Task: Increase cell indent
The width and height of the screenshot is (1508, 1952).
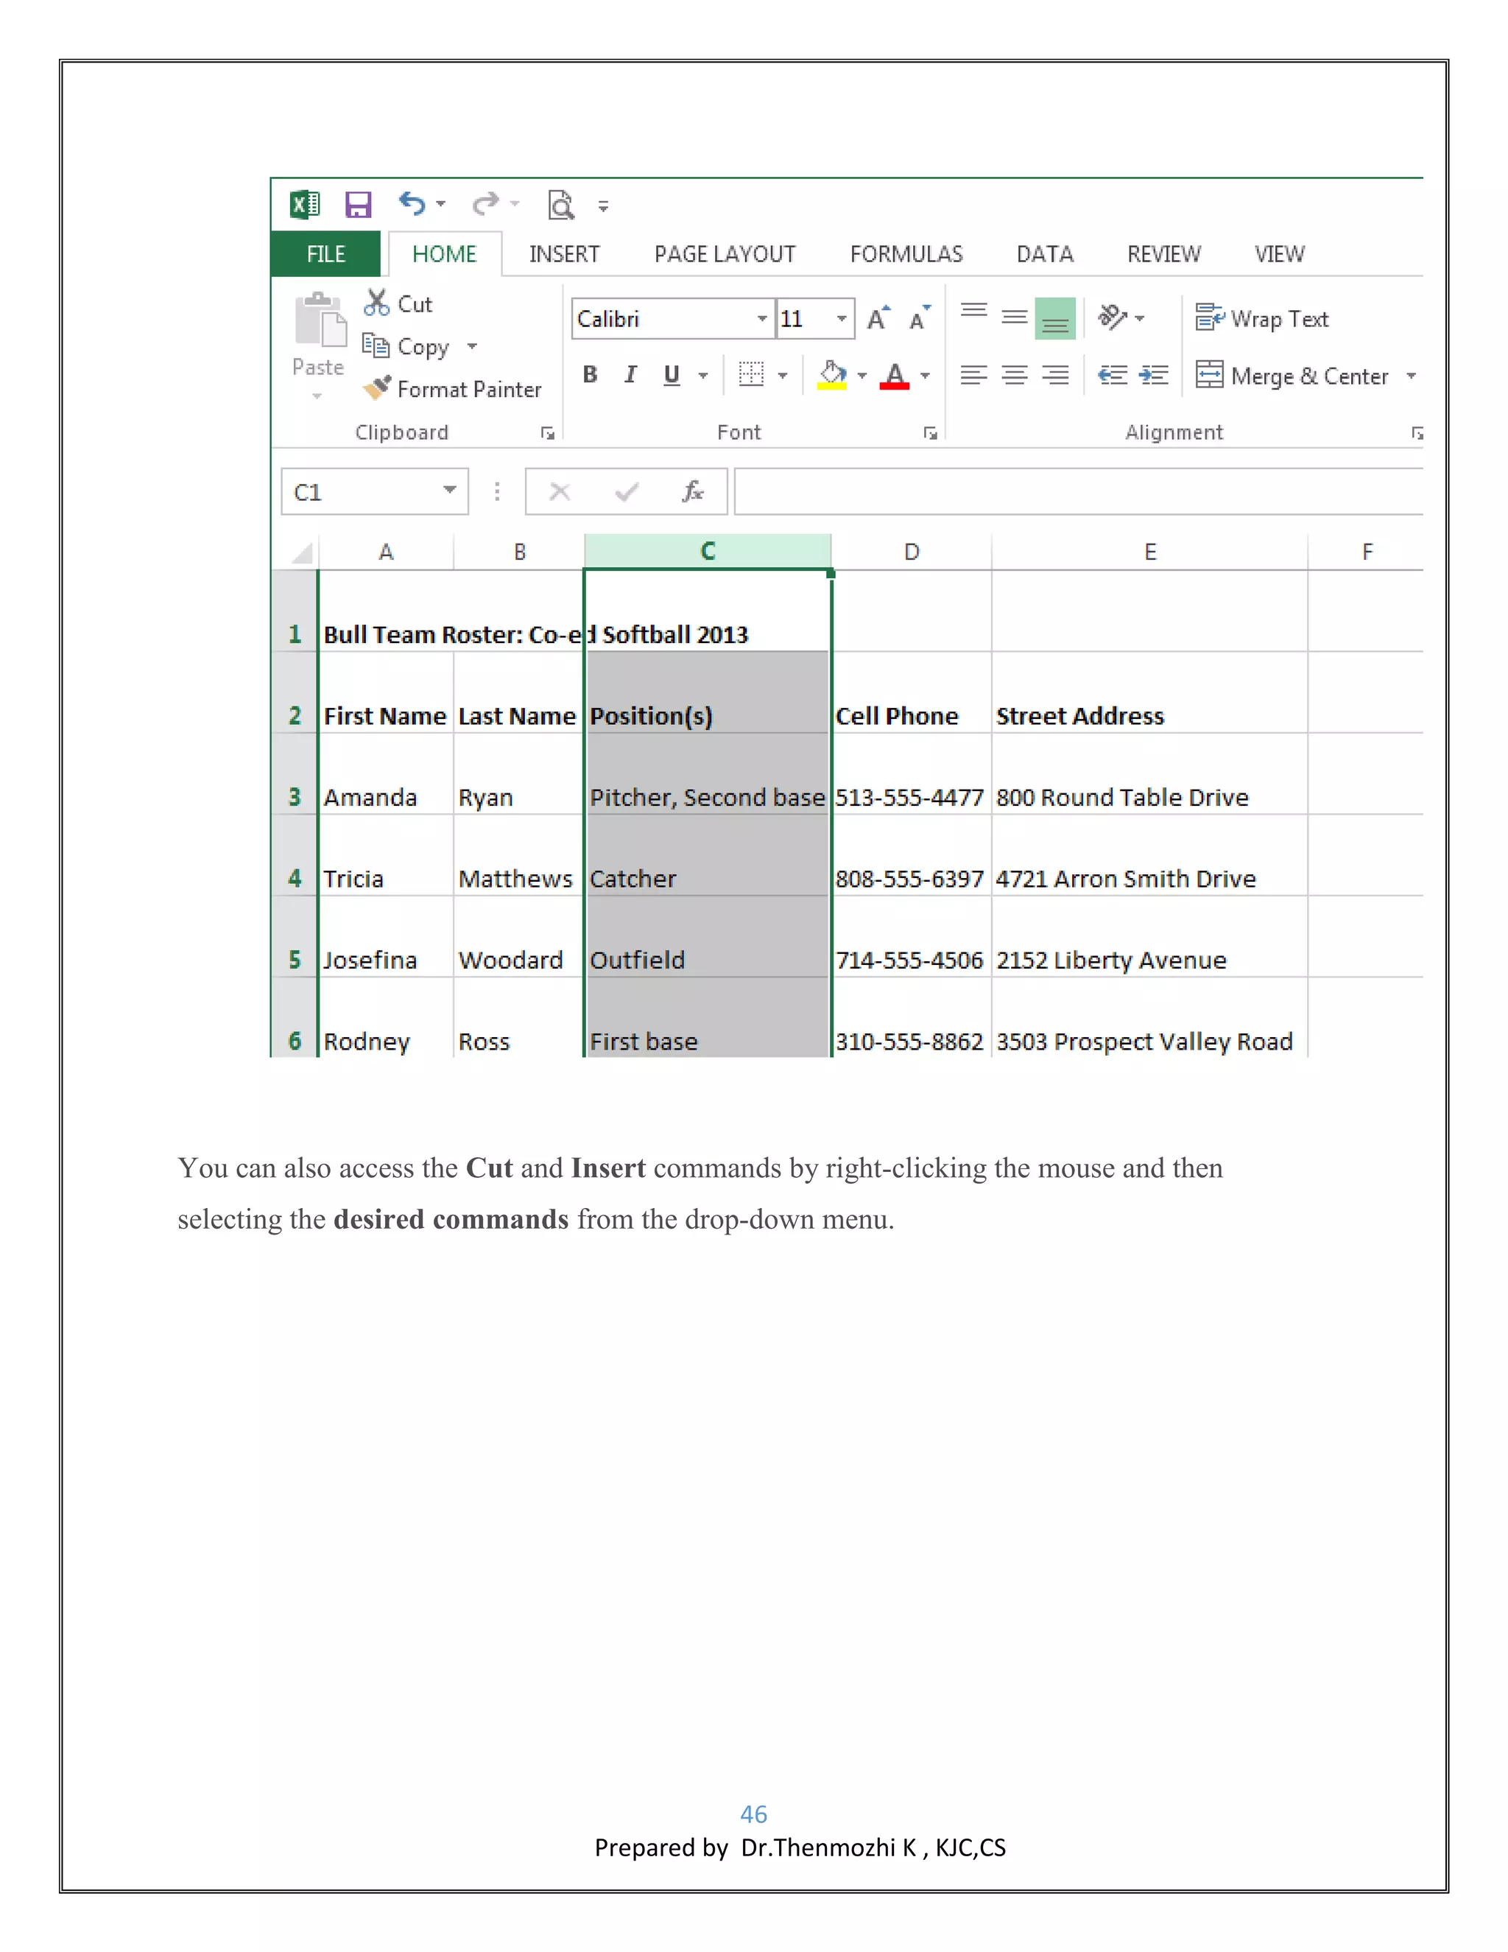Action: point(1153,374)
